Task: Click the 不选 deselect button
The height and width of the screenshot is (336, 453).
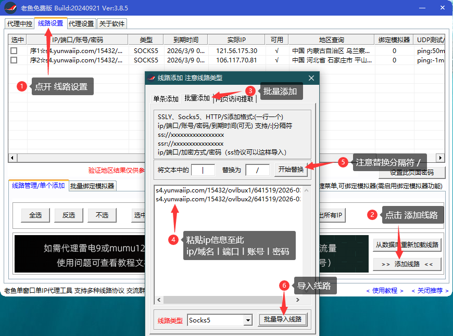Action: (x=103, y=215)
